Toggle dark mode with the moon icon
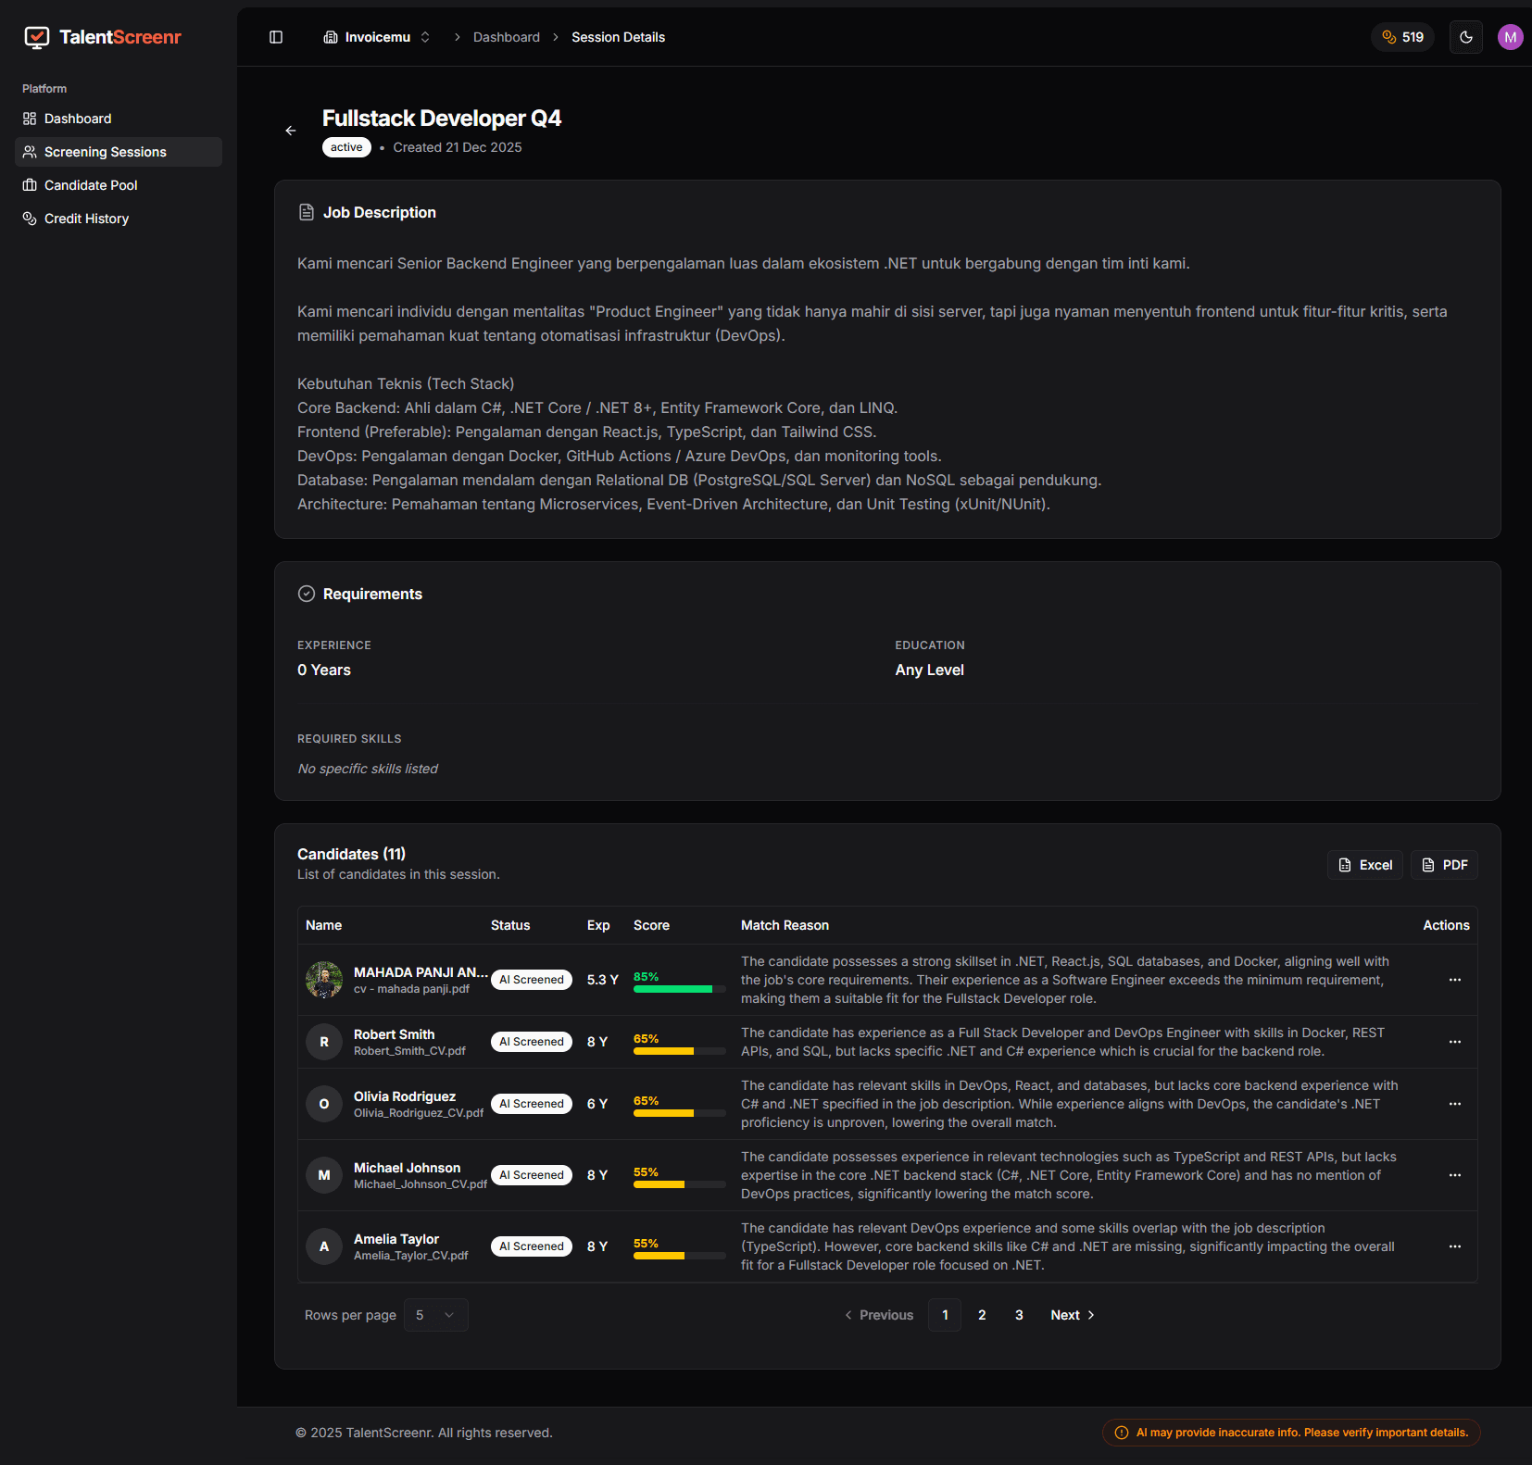Screen dimensions: 1532x1465 pyautogui.click(x=1465, y=37)
